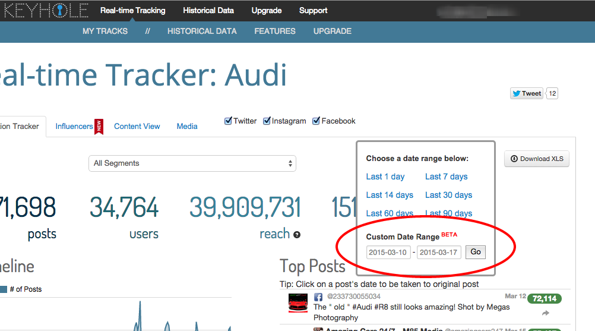Open the Real-time Tracking menu
595x331 pixels.
tap(133, 11)
